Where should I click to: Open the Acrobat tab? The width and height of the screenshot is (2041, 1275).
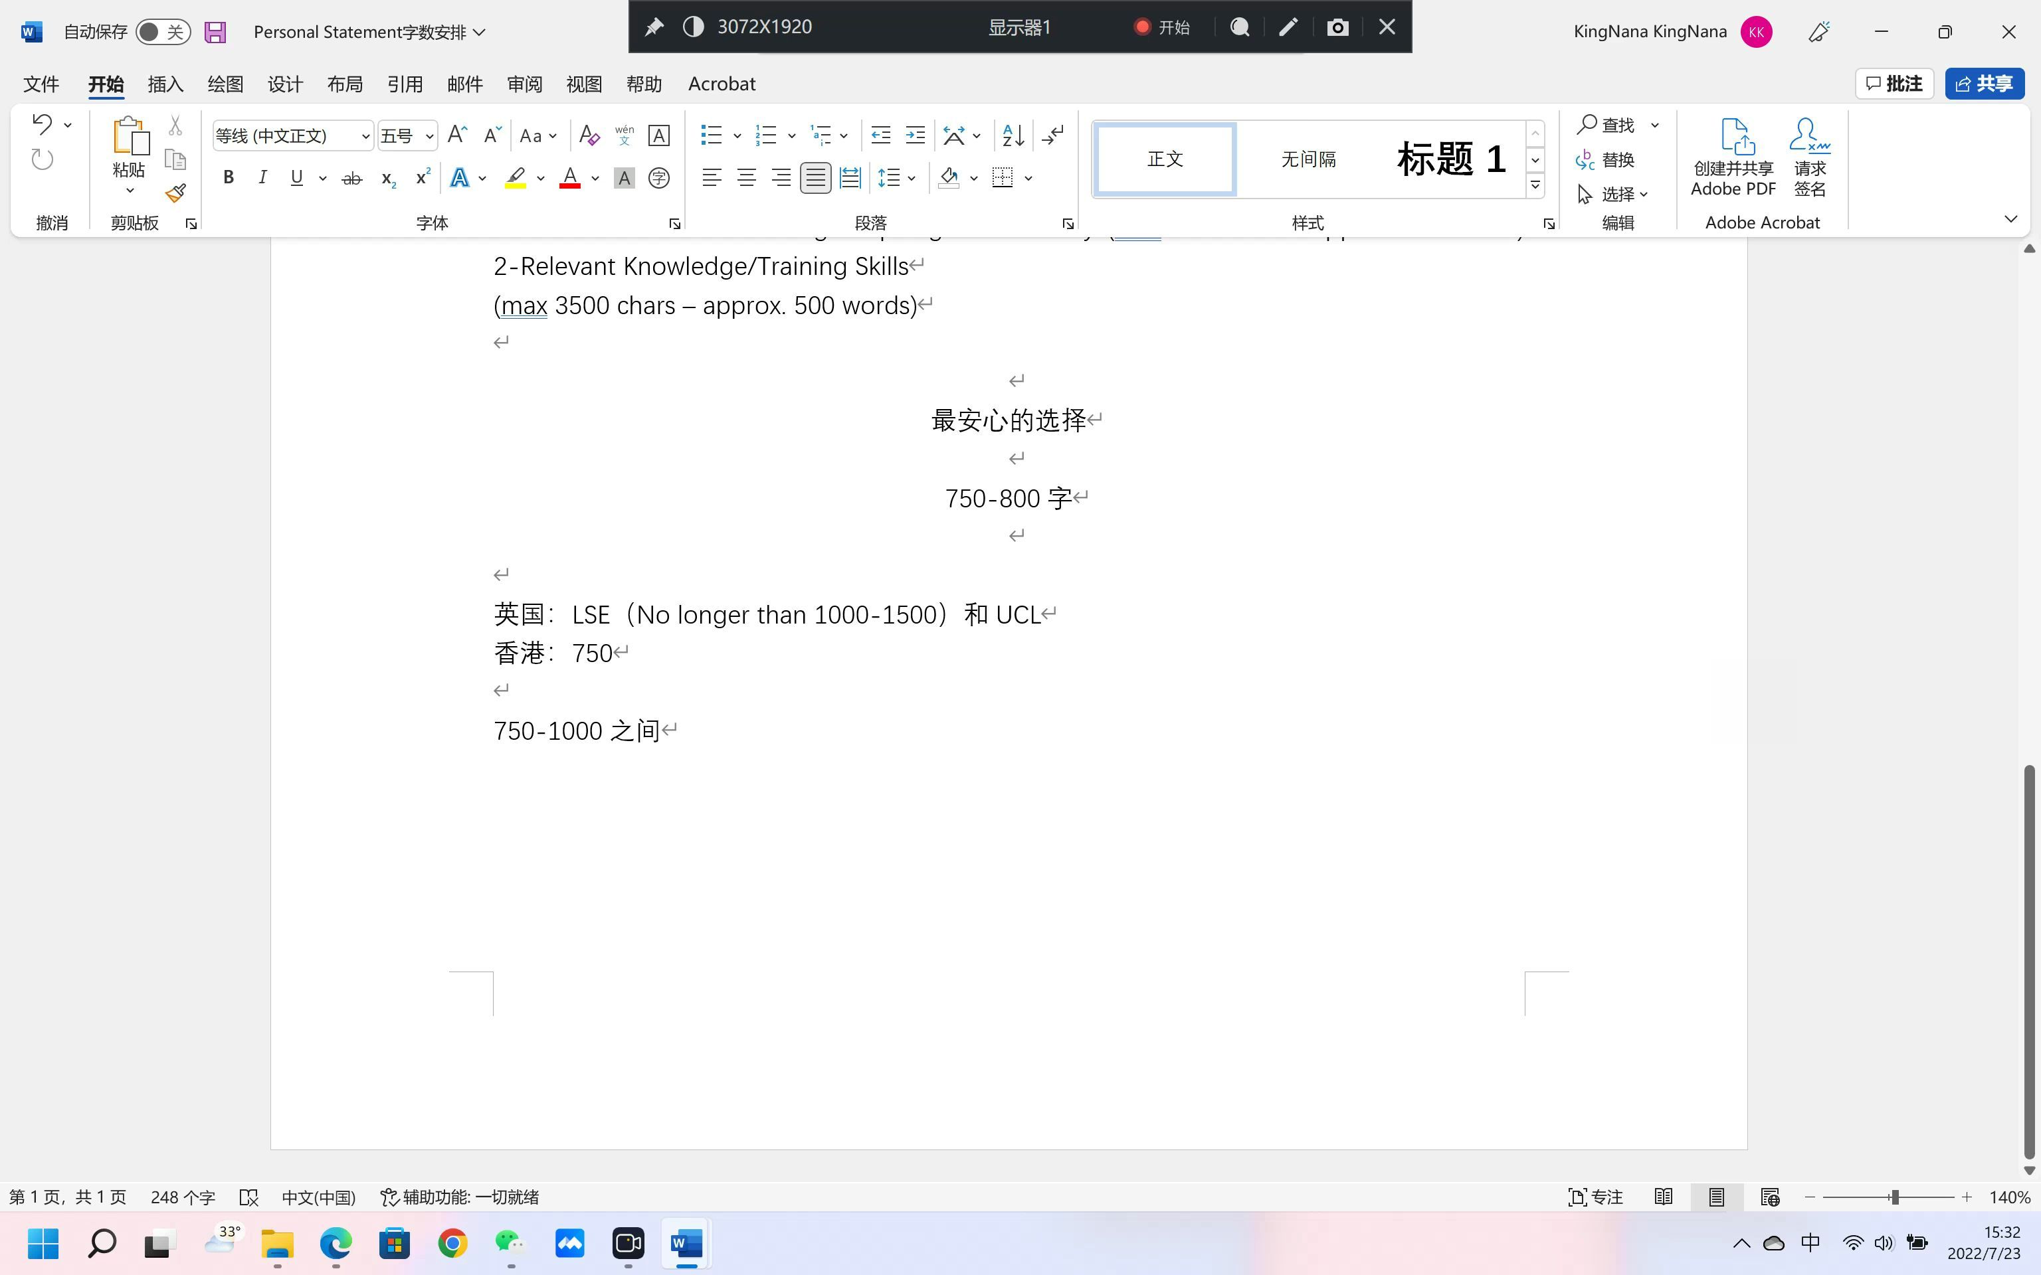(x=722, y=84)
